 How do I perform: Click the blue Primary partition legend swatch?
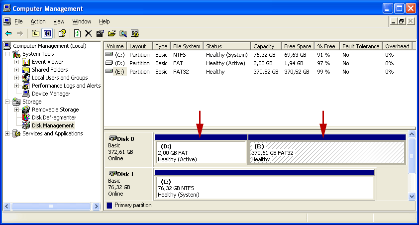pyautogui.click(x=109, y=205)
